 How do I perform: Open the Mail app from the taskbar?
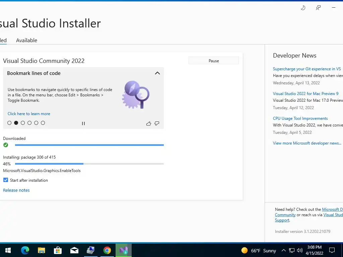coord(74,250)
